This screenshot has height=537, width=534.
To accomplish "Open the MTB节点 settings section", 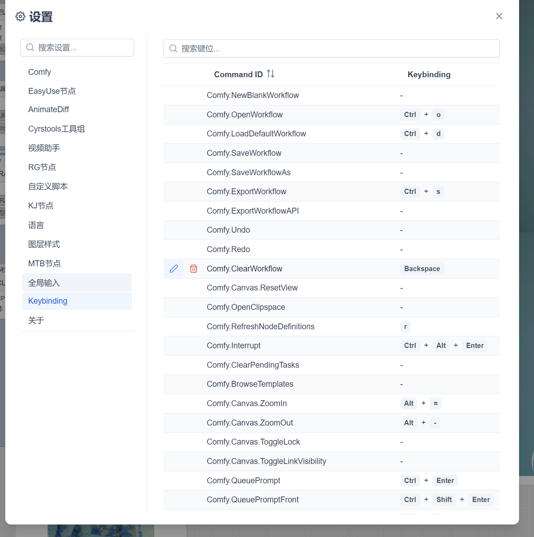I will 44,263.
